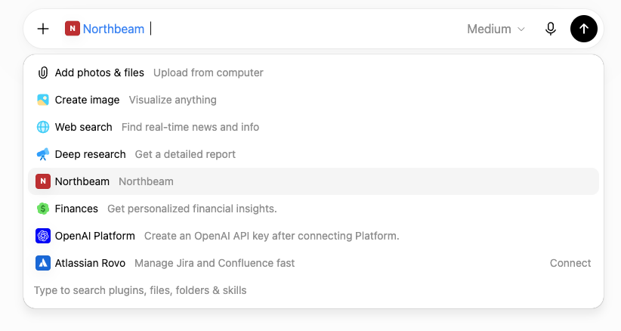Send message with the up-arrow button
The width and height of the screenshot is (621, 331).
pyautogui.click(x=584, y=29)
